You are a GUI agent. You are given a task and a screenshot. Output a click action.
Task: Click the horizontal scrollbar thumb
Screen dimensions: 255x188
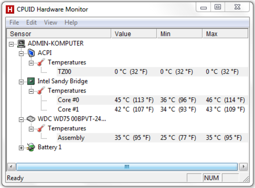coord(127,167)
